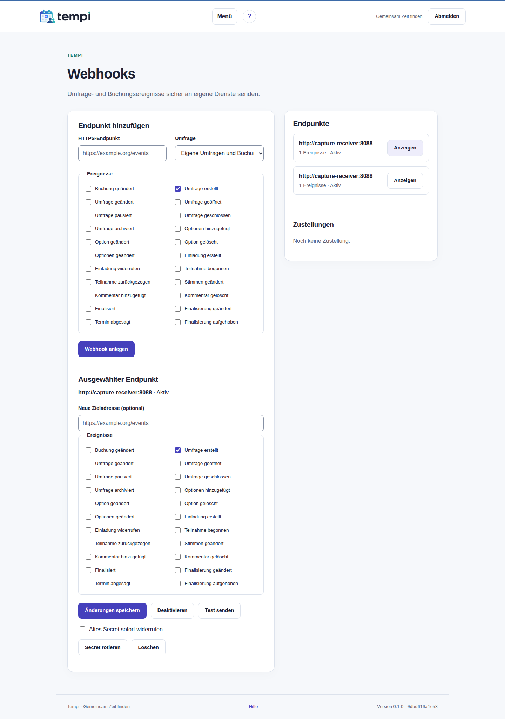
Task: Check Buchung geändert in add-endpoint form
Action: [x=88, y=189]
